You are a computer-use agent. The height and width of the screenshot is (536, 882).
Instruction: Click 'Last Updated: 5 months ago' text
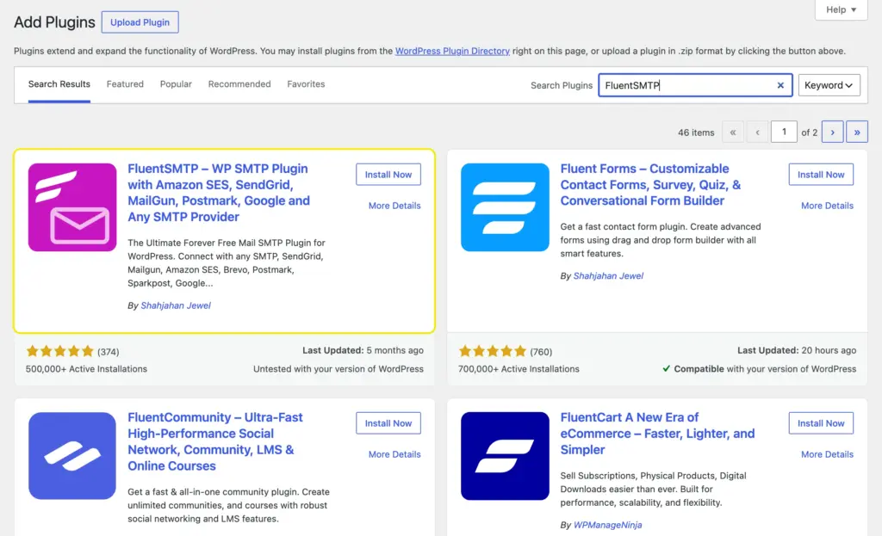[363, 350]
